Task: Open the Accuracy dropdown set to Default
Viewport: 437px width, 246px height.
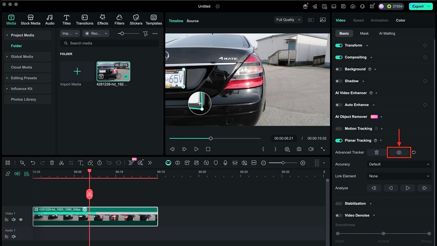Action: 399,164
